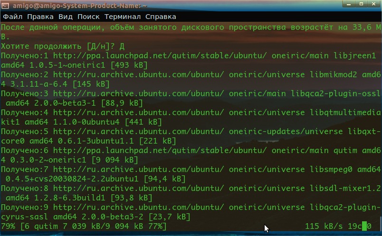Click the 'Получено:7' libsmpeg0 line

[191, 169]
